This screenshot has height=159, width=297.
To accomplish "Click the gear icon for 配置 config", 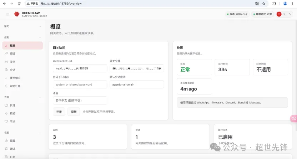I will click(6, 141).
